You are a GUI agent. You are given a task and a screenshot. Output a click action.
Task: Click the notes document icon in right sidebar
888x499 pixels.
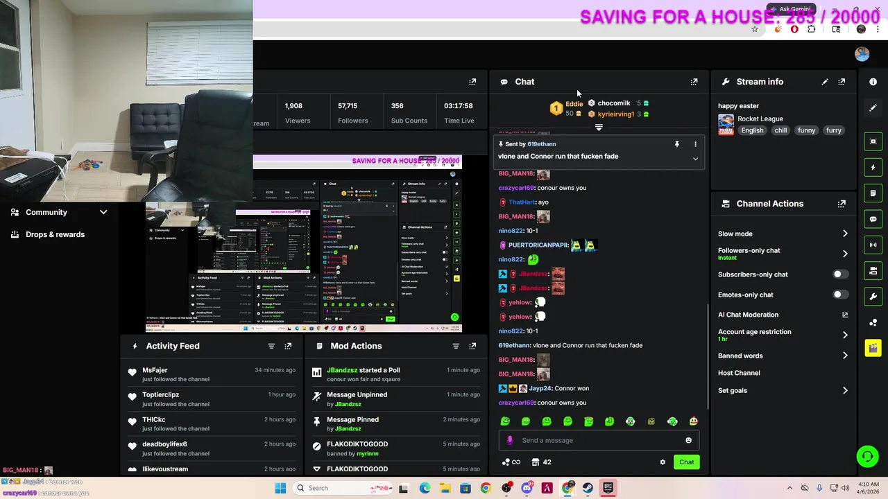(873, 193)
